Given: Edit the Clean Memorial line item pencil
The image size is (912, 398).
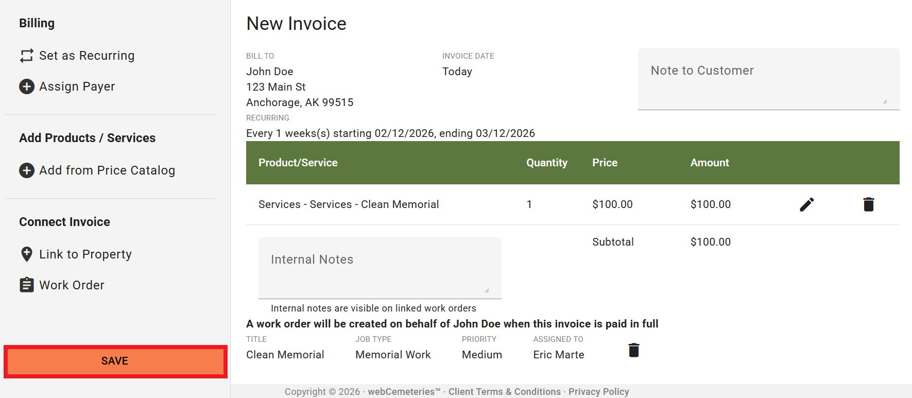Looking at the screenshot, I should click(x=807, y=204).
